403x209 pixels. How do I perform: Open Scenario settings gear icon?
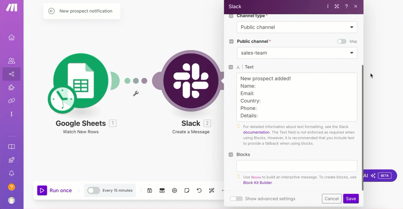[x=175, y=190]
